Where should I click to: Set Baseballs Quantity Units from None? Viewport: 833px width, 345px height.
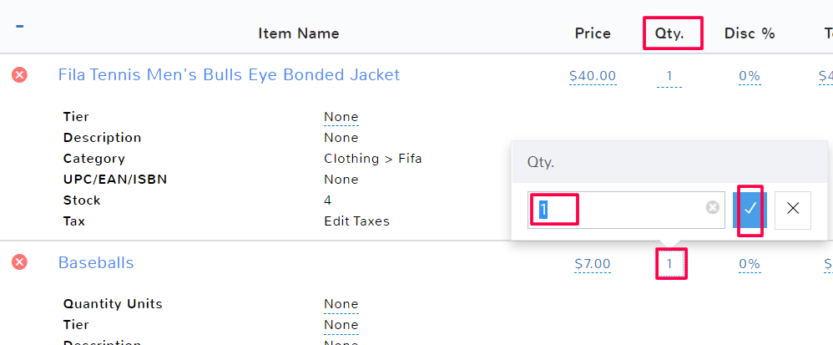[341, 304]
